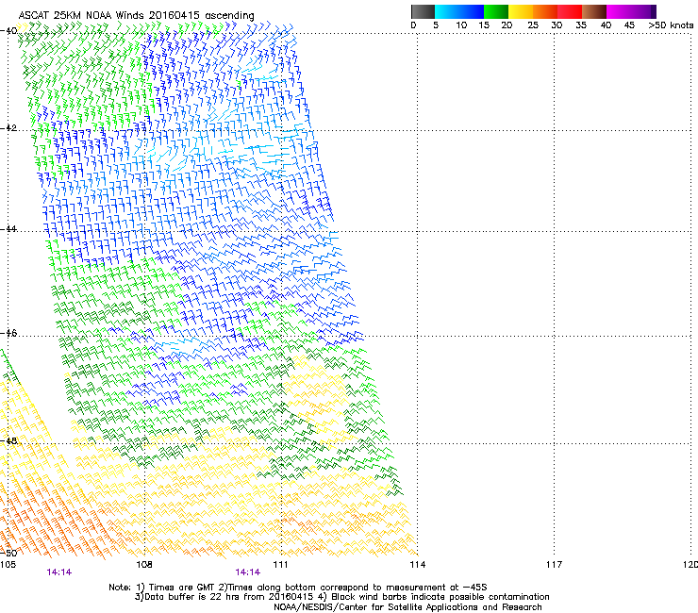Click the gray 0-5 knots color swatch
Screen dimensions: 698x613
pyautogui.click(x=423, y=11)
